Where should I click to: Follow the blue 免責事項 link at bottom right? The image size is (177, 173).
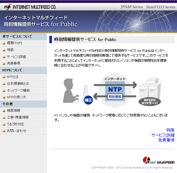coord(166,140)
